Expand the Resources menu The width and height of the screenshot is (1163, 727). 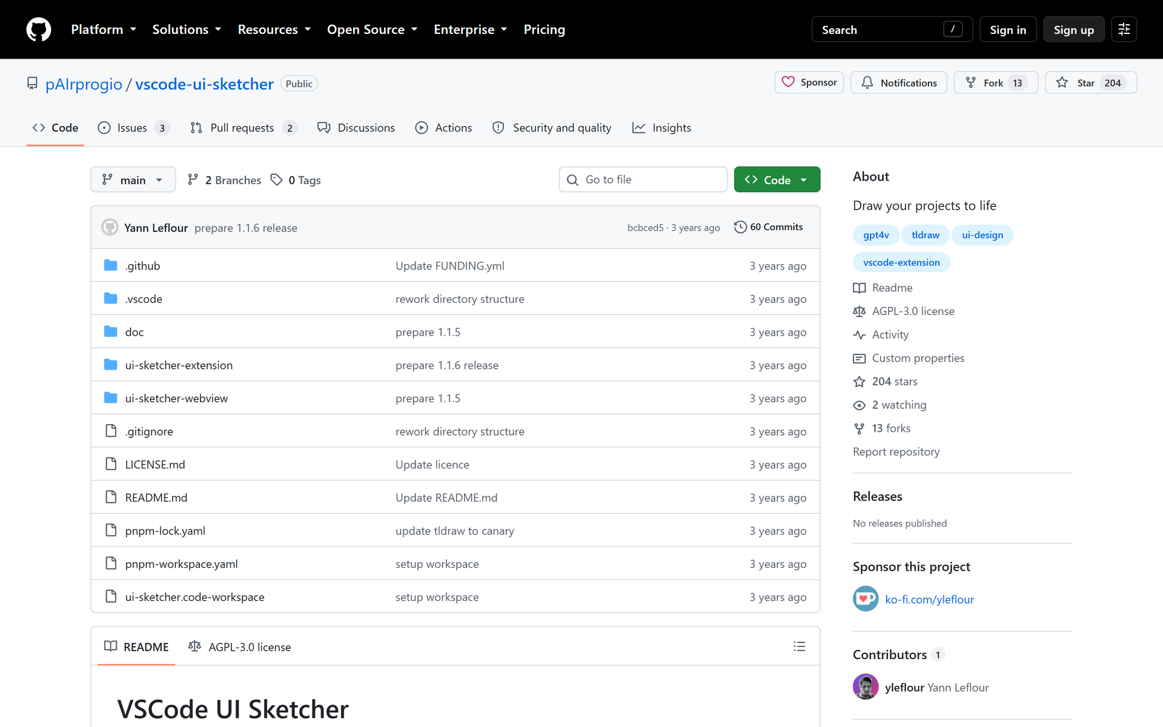[x=274, y=29]
